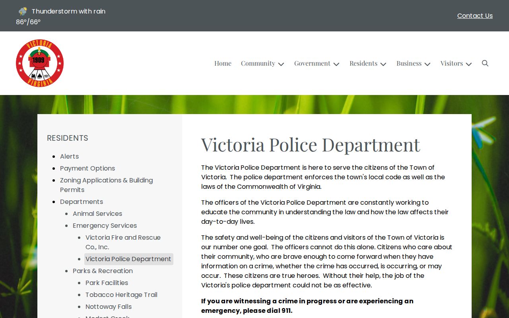This screenshot has height=318, width=509.
Task: Click the thunderstorm weather icon
Action: 23,11
